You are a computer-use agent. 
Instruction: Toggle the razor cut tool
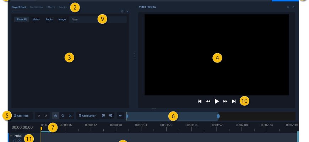(x=70, y=116)
